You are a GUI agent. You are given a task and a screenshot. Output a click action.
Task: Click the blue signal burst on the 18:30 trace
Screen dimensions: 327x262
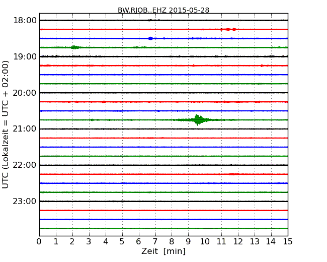pos(150,38)
